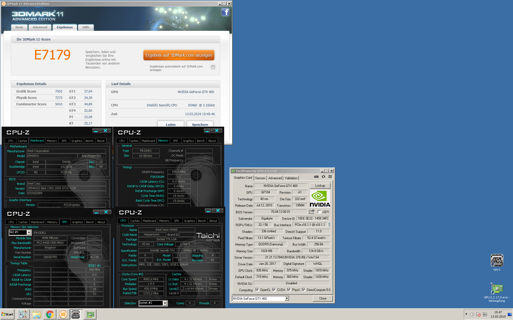
Task: Switch to the Basic tab in 3DMark
Action: (19, 27)
